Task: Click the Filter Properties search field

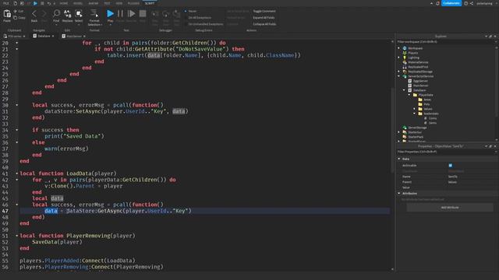Action: 446,152
